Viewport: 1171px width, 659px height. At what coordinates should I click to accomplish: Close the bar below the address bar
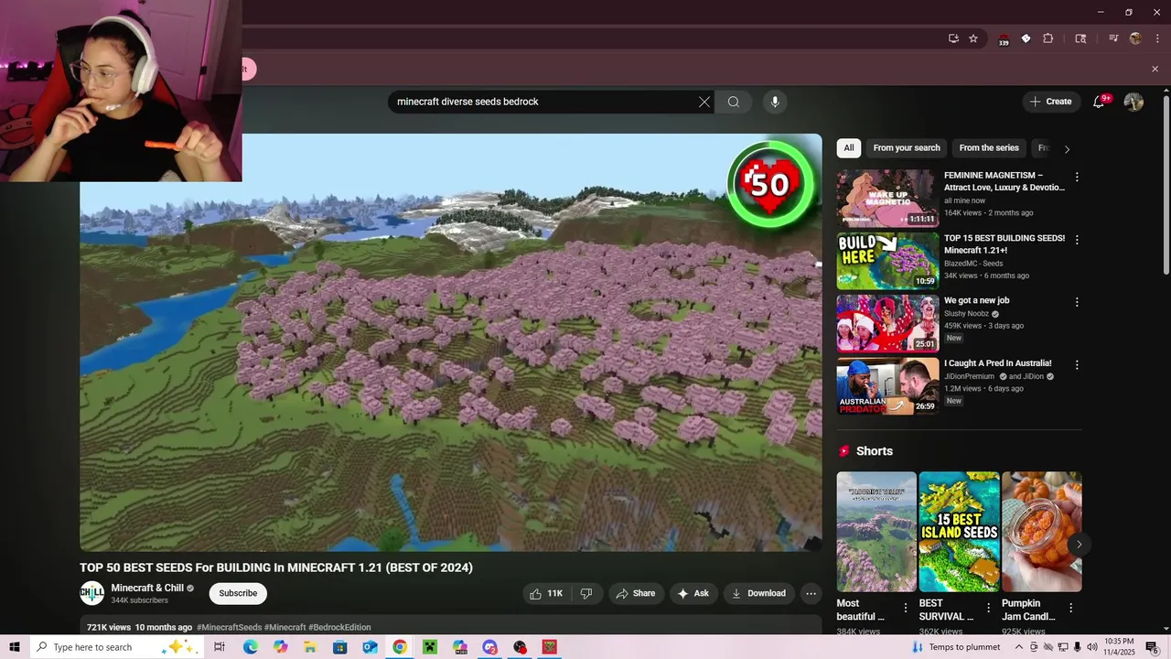pos(1155,69)
